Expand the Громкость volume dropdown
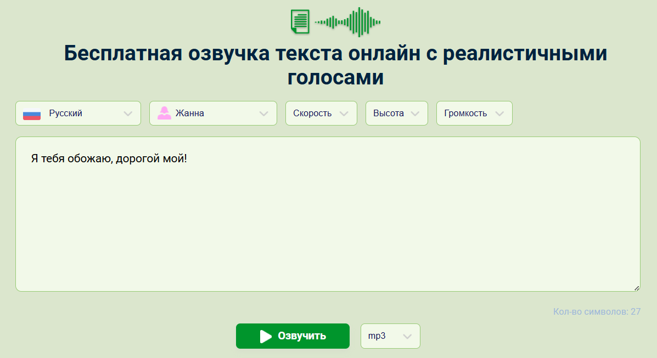 474,113
